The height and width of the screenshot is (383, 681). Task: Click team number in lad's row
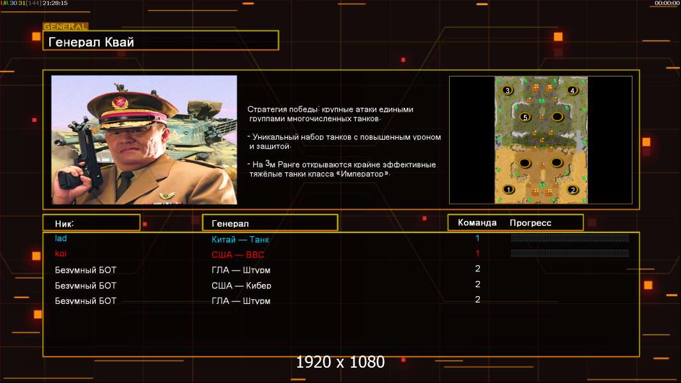[477, 238]
